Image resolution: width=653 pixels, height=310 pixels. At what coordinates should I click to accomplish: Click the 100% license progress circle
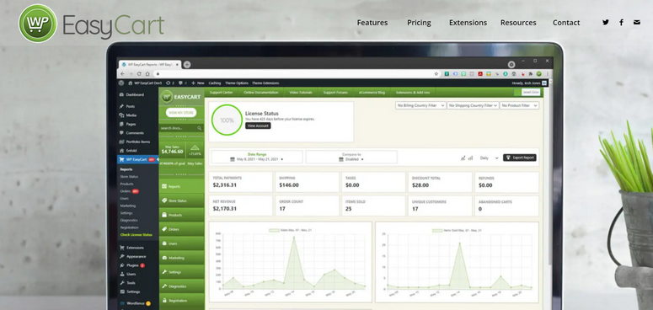227,120
